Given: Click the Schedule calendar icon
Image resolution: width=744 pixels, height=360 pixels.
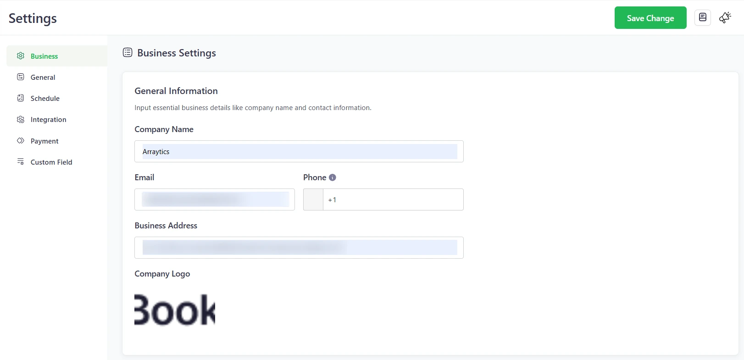Looking at the screenshot, I should (21, 98).
